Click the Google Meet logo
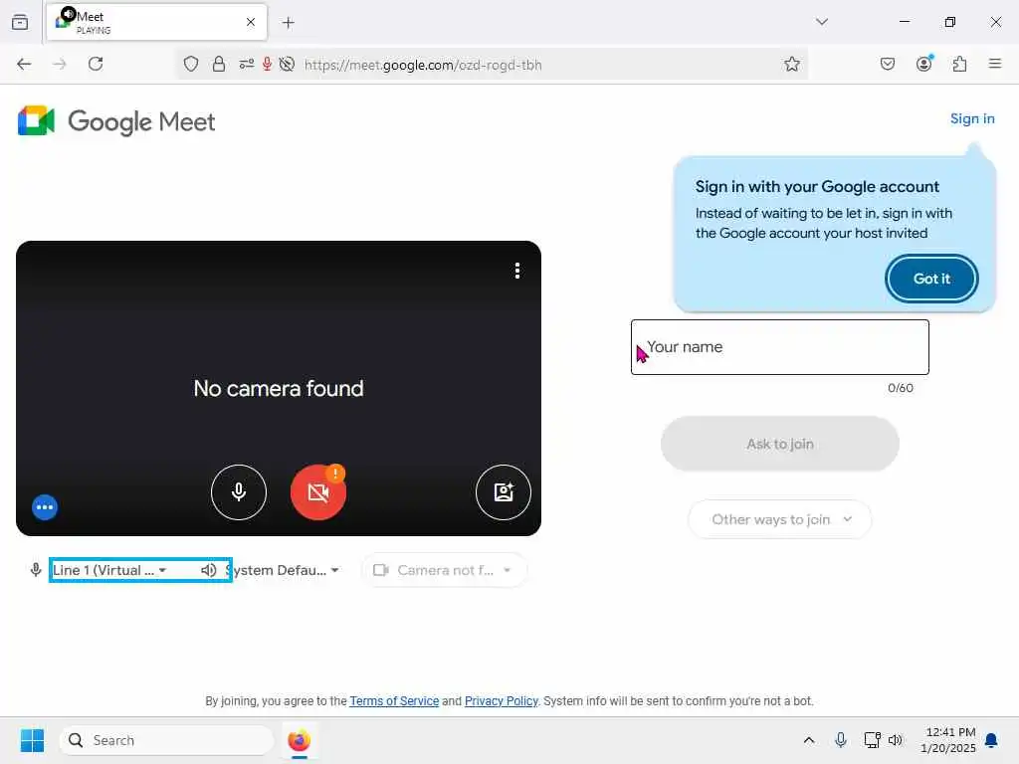 tap(116, 120)
